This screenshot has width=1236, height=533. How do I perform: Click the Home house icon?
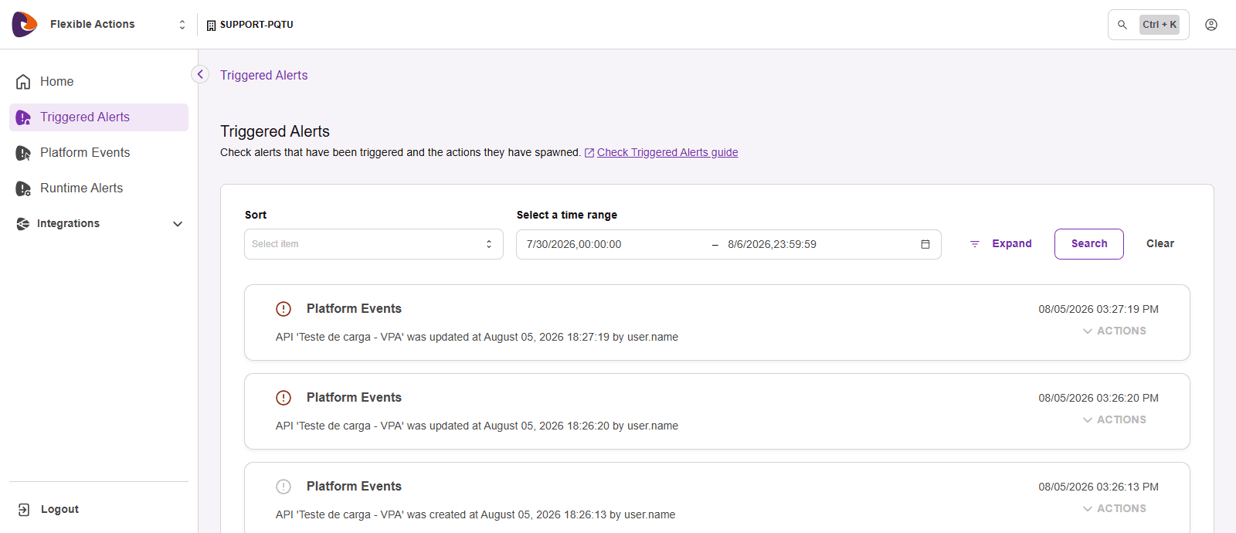[x=23, y=82]
